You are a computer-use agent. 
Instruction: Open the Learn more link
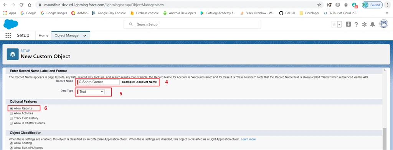click(249, 139)
